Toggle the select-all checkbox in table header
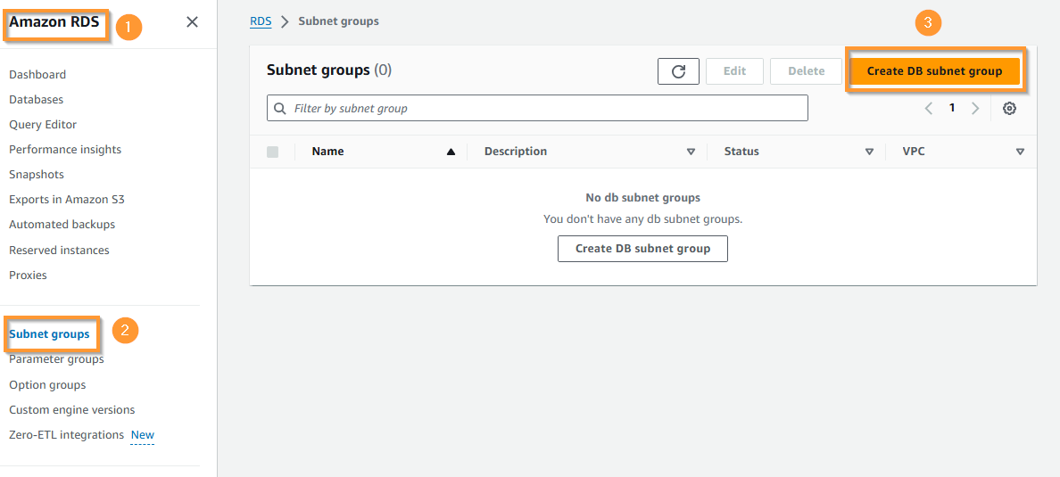 click(273, 152)
